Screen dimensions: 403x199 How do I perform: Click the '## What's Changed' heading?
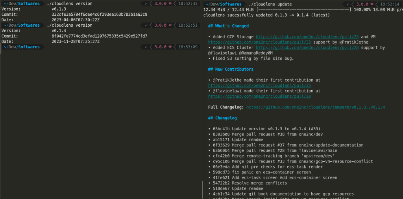[x=228, y=26]
